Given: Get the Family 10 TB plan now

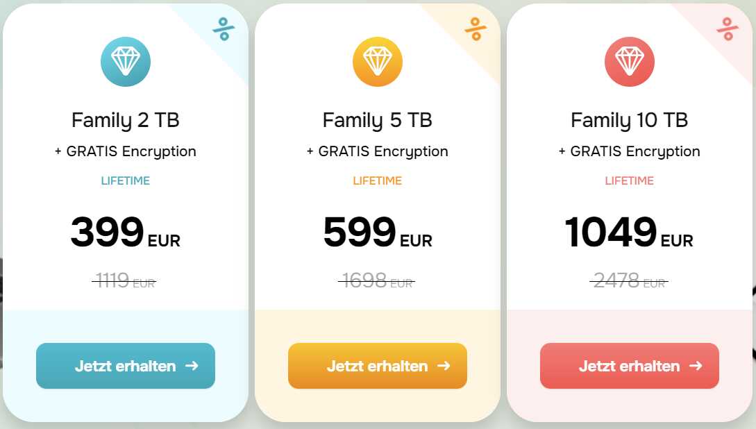Looking at the screenshot, I should click(x=629, y=366).
